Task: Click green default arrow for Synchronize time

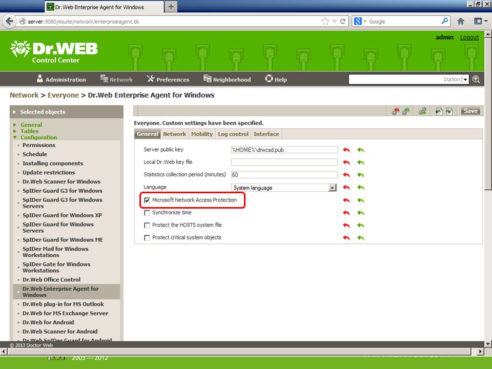Action: click(361, 213)
